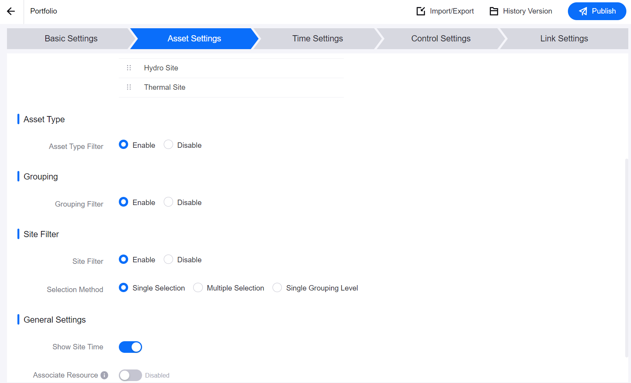
Task: Disable the Site Filter
Action: click(168, 259)
